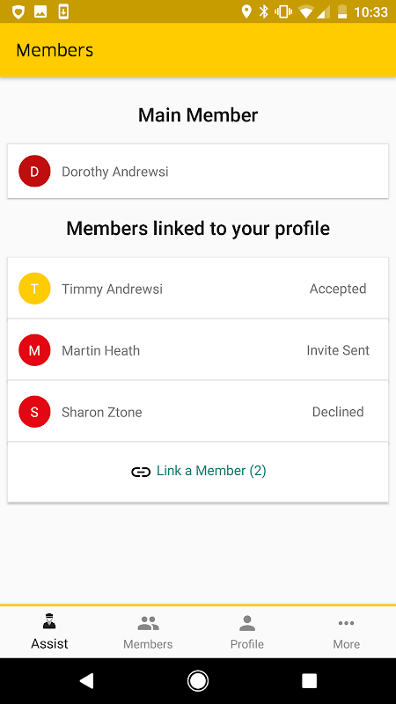The height and width of the screenshot is (704, 396).
Task: Tap the Android recent apps square
Action: tap(310, 681)
